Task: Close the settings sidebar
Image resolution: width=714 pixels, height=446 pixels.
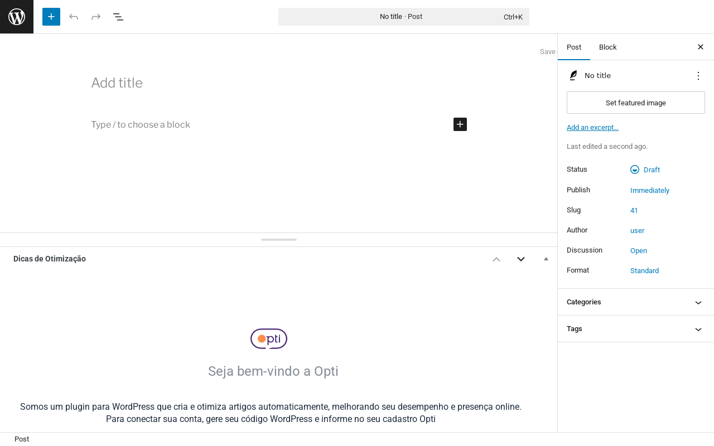Action: pyautogui.click(x=701, y=47)
